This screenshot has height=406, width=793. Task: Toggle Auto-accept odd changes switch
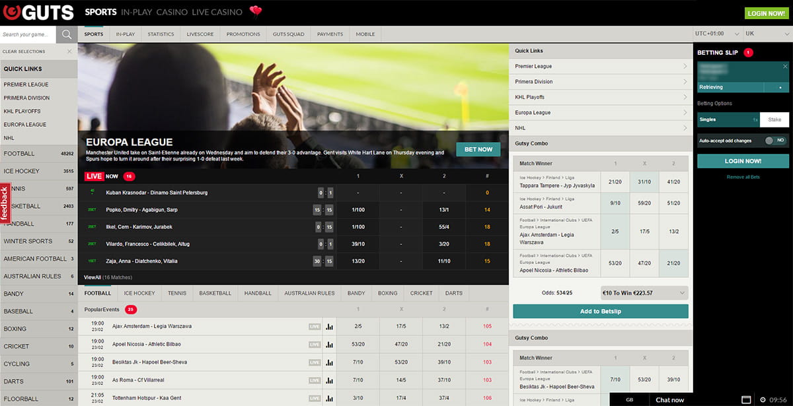[775, 141]
